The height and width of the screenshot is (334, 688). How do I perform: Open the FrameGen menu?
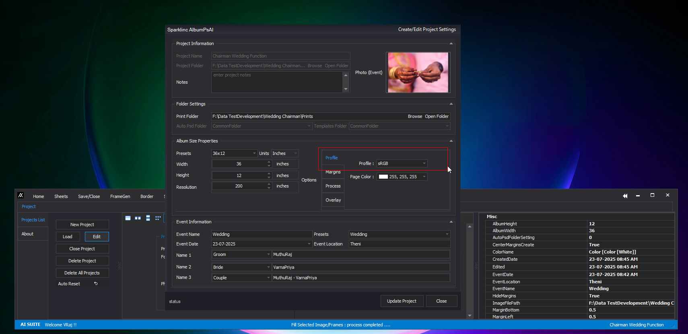(x=120, y=196)
